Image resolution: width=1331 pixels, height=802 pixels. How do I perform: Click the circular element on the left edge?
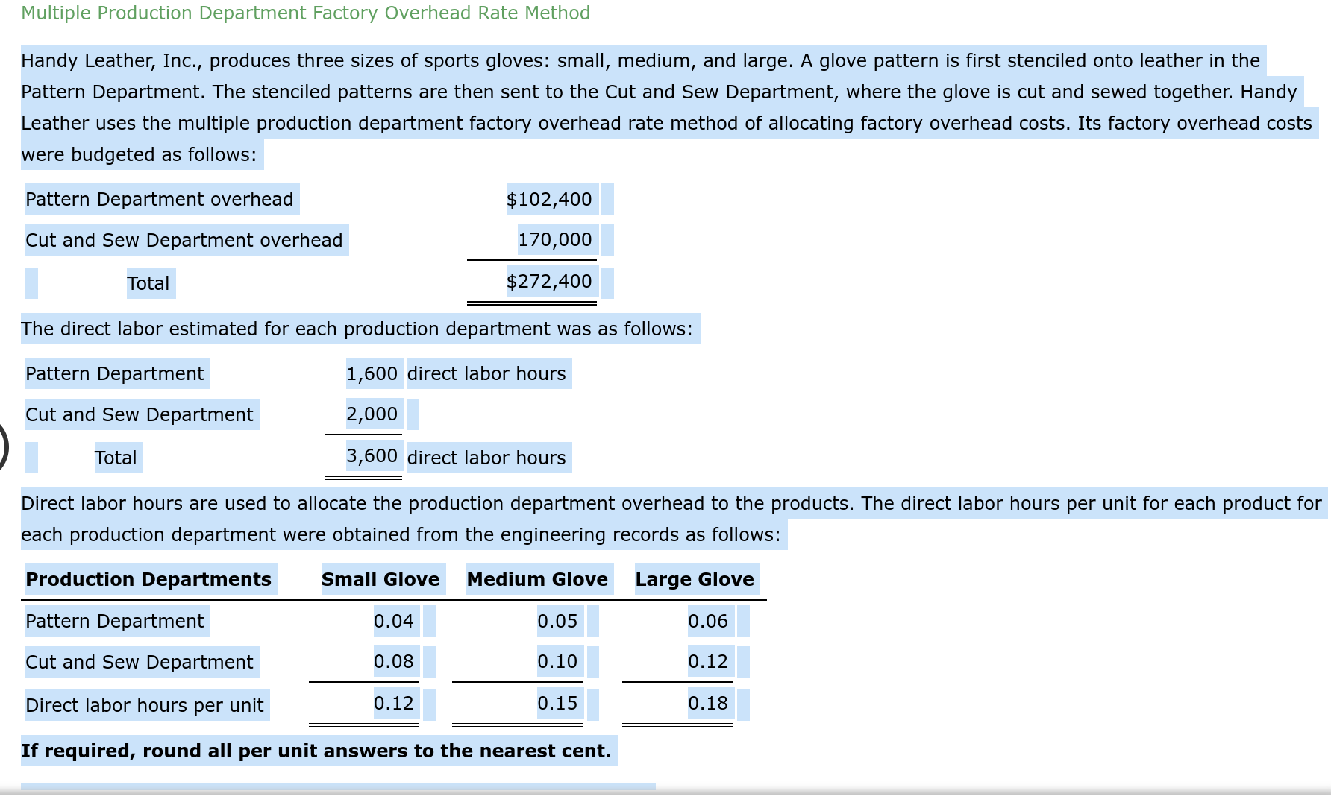[x=3, y=447]
